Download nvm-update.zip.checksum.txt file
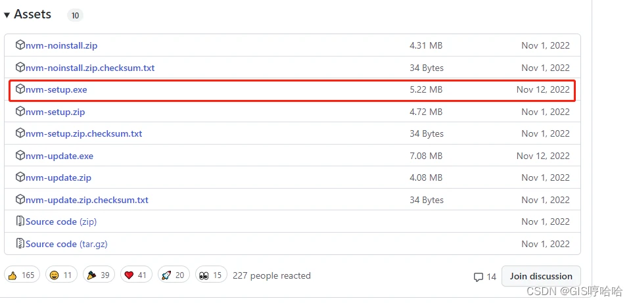633x303 pixels. [x=87, y=200]
